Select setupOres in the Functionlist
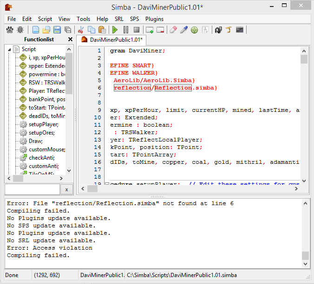 (x=42, y=133)
